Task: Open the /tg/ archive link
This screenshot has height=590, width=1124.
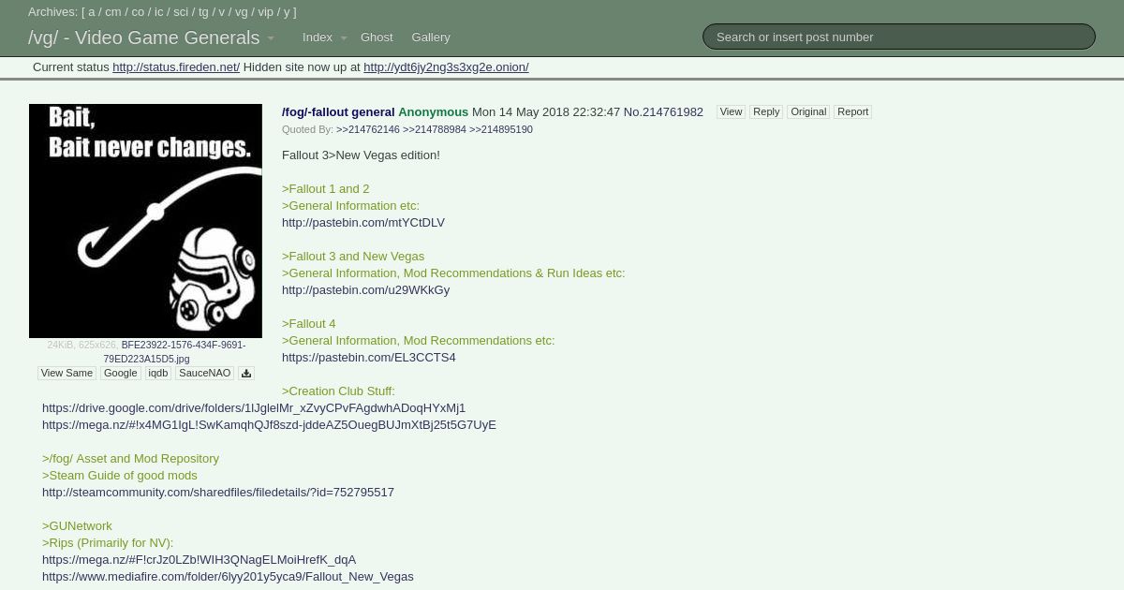Action: click(203, 12)
